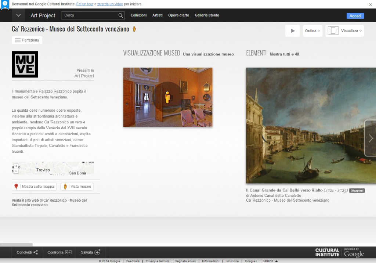Click Salvata saved items button
The image size is (376, 263).
pos(91,252)
